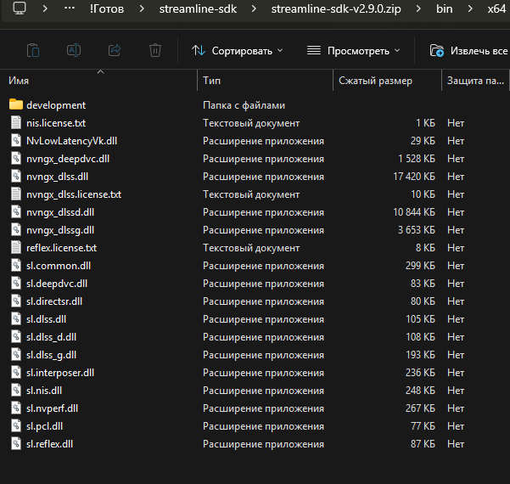Sort by the Сжатый размер column header
The height and width of the screenshot is (484, 510).
coord(375,81)
